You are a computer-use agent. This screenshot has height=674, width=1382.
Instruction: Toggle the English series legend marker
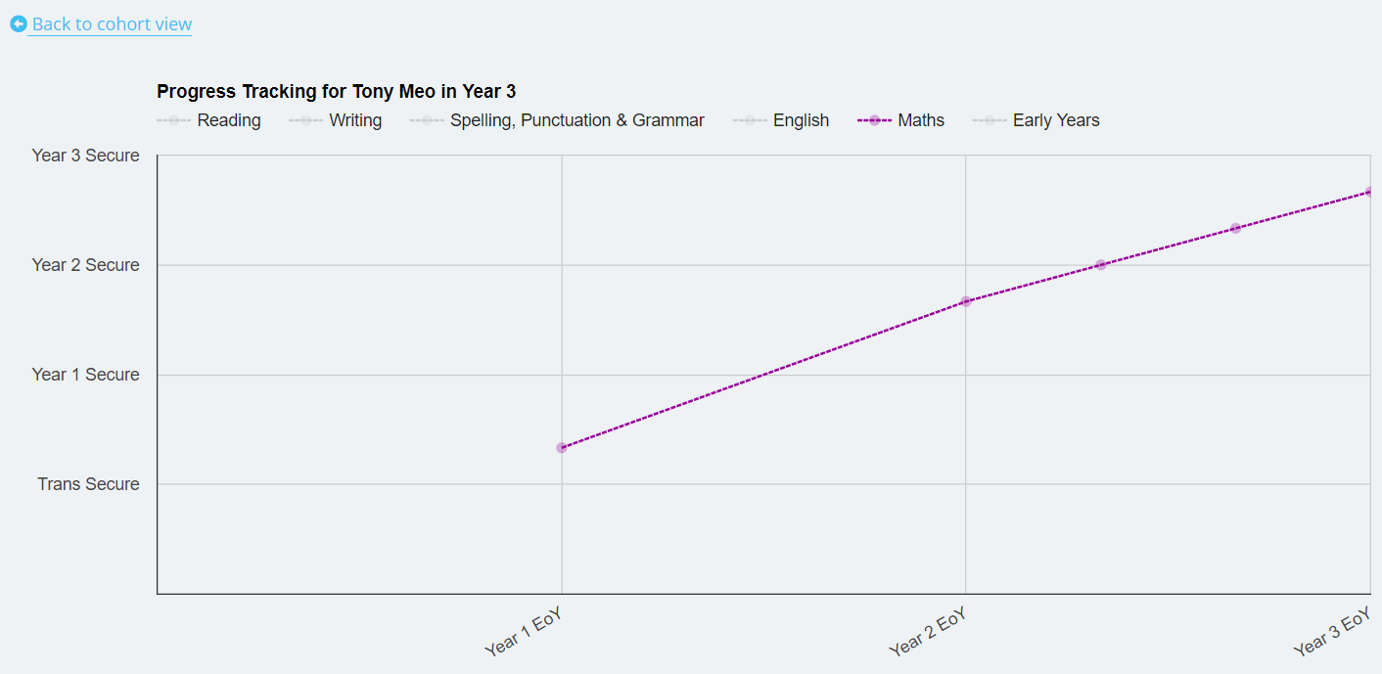point(750,120)
